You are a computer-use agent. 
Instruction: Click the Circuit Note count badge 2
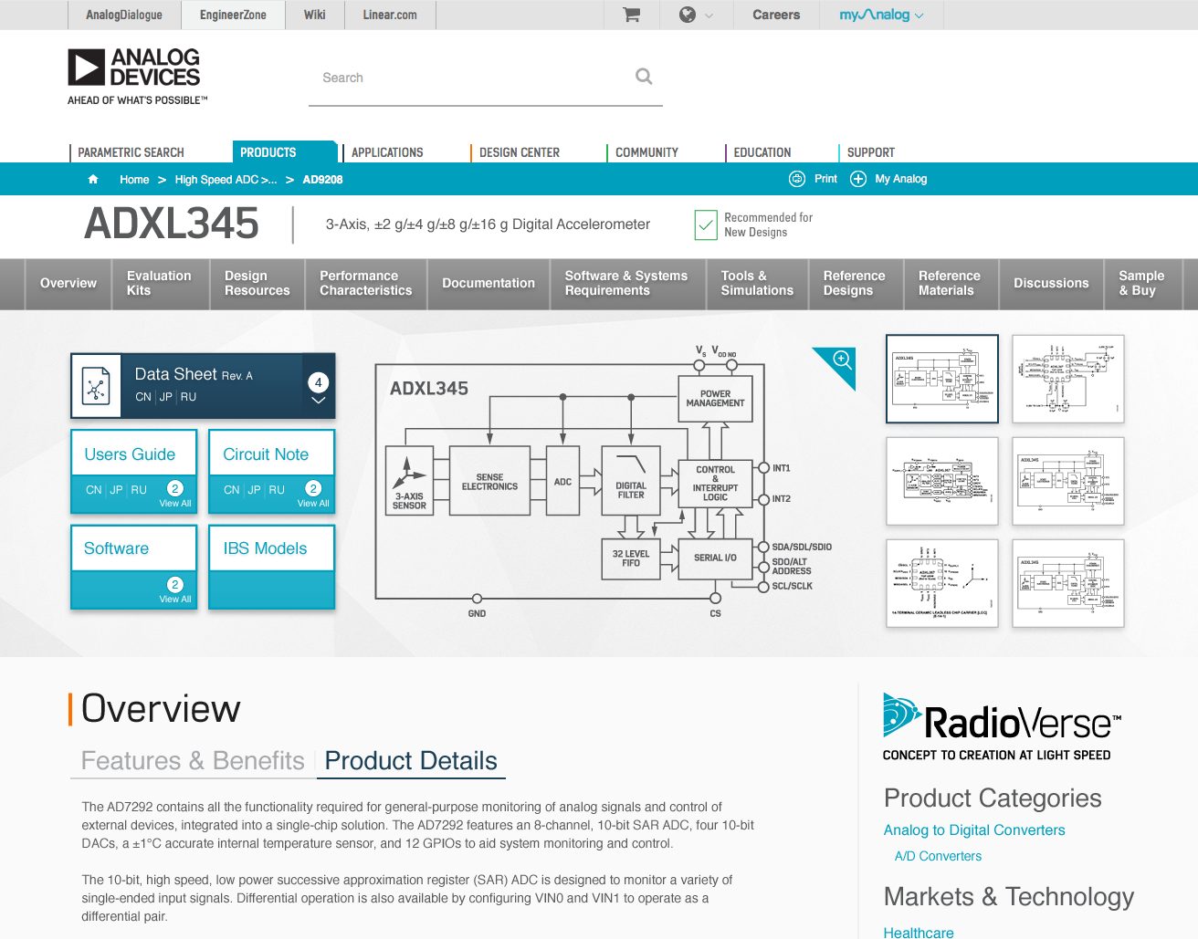(313, 488)
